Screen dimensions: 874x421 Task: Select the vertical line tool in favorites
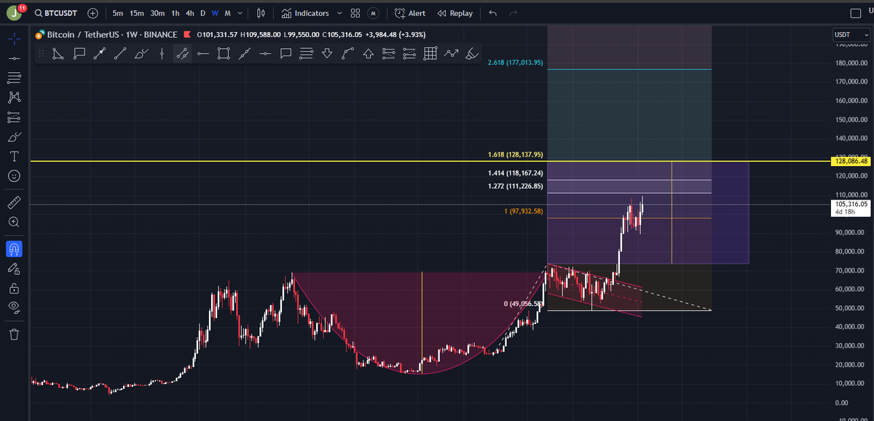tap(162, 53)
